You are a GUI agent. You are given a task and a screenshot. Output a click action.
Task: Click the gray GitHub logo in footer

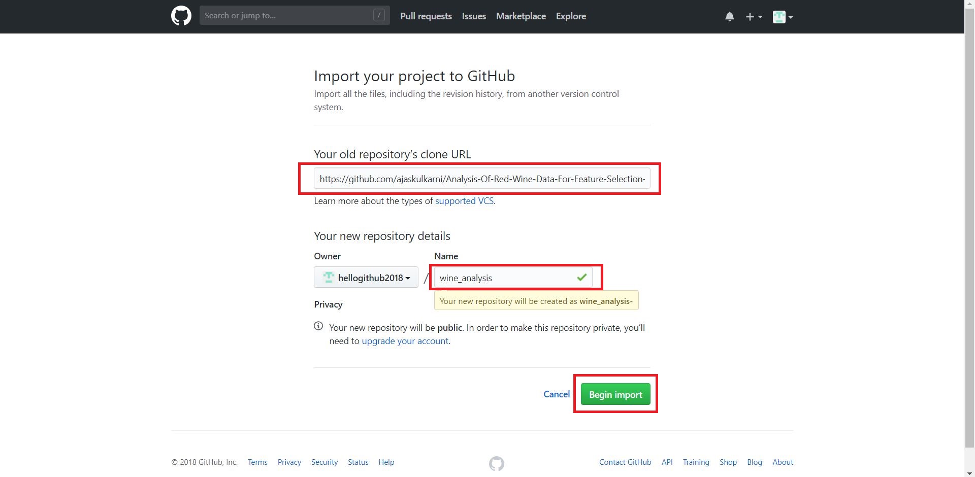click(x=497, y=463)
